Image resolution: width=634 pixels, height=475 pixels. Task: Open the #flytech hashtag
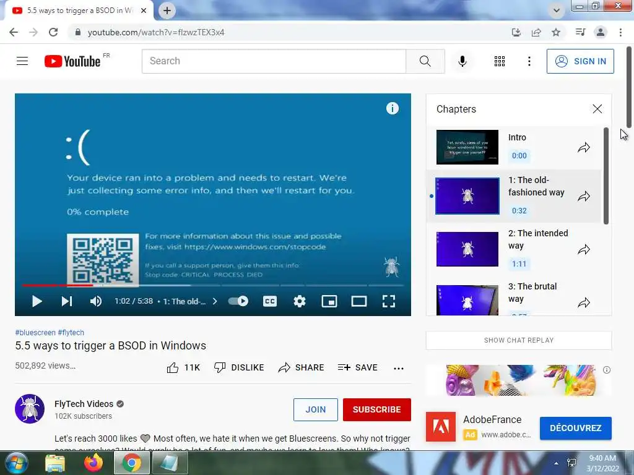tap(71, 332)
